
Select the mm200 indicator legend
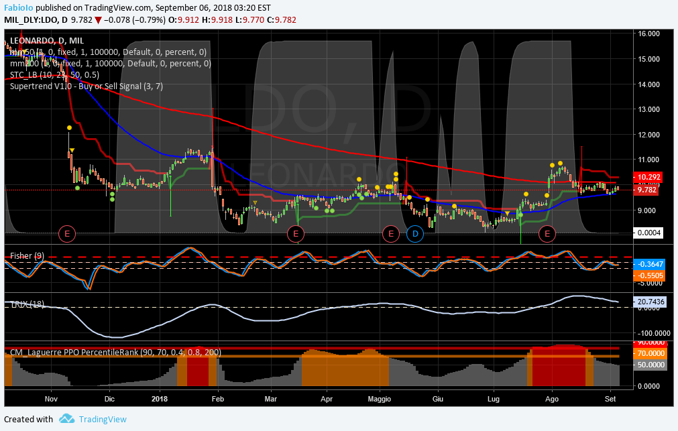pyautogui.click(x=110, y=64)
